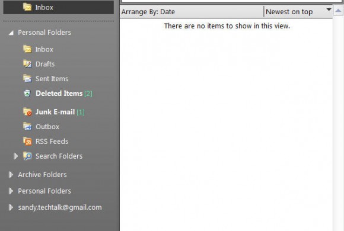The width and height of the screenshot is (344, 231).
Task: Select Junk E-mail [1] folder
Action: [60, 112]
